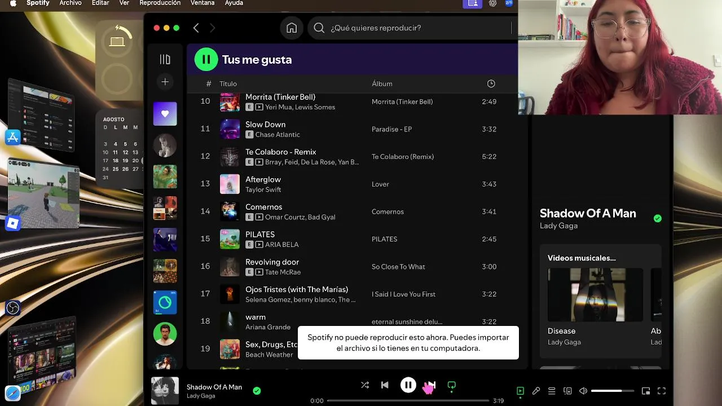722x406 pixels.
Task: Sort by the Álbum column header
Action: [382, 83]
